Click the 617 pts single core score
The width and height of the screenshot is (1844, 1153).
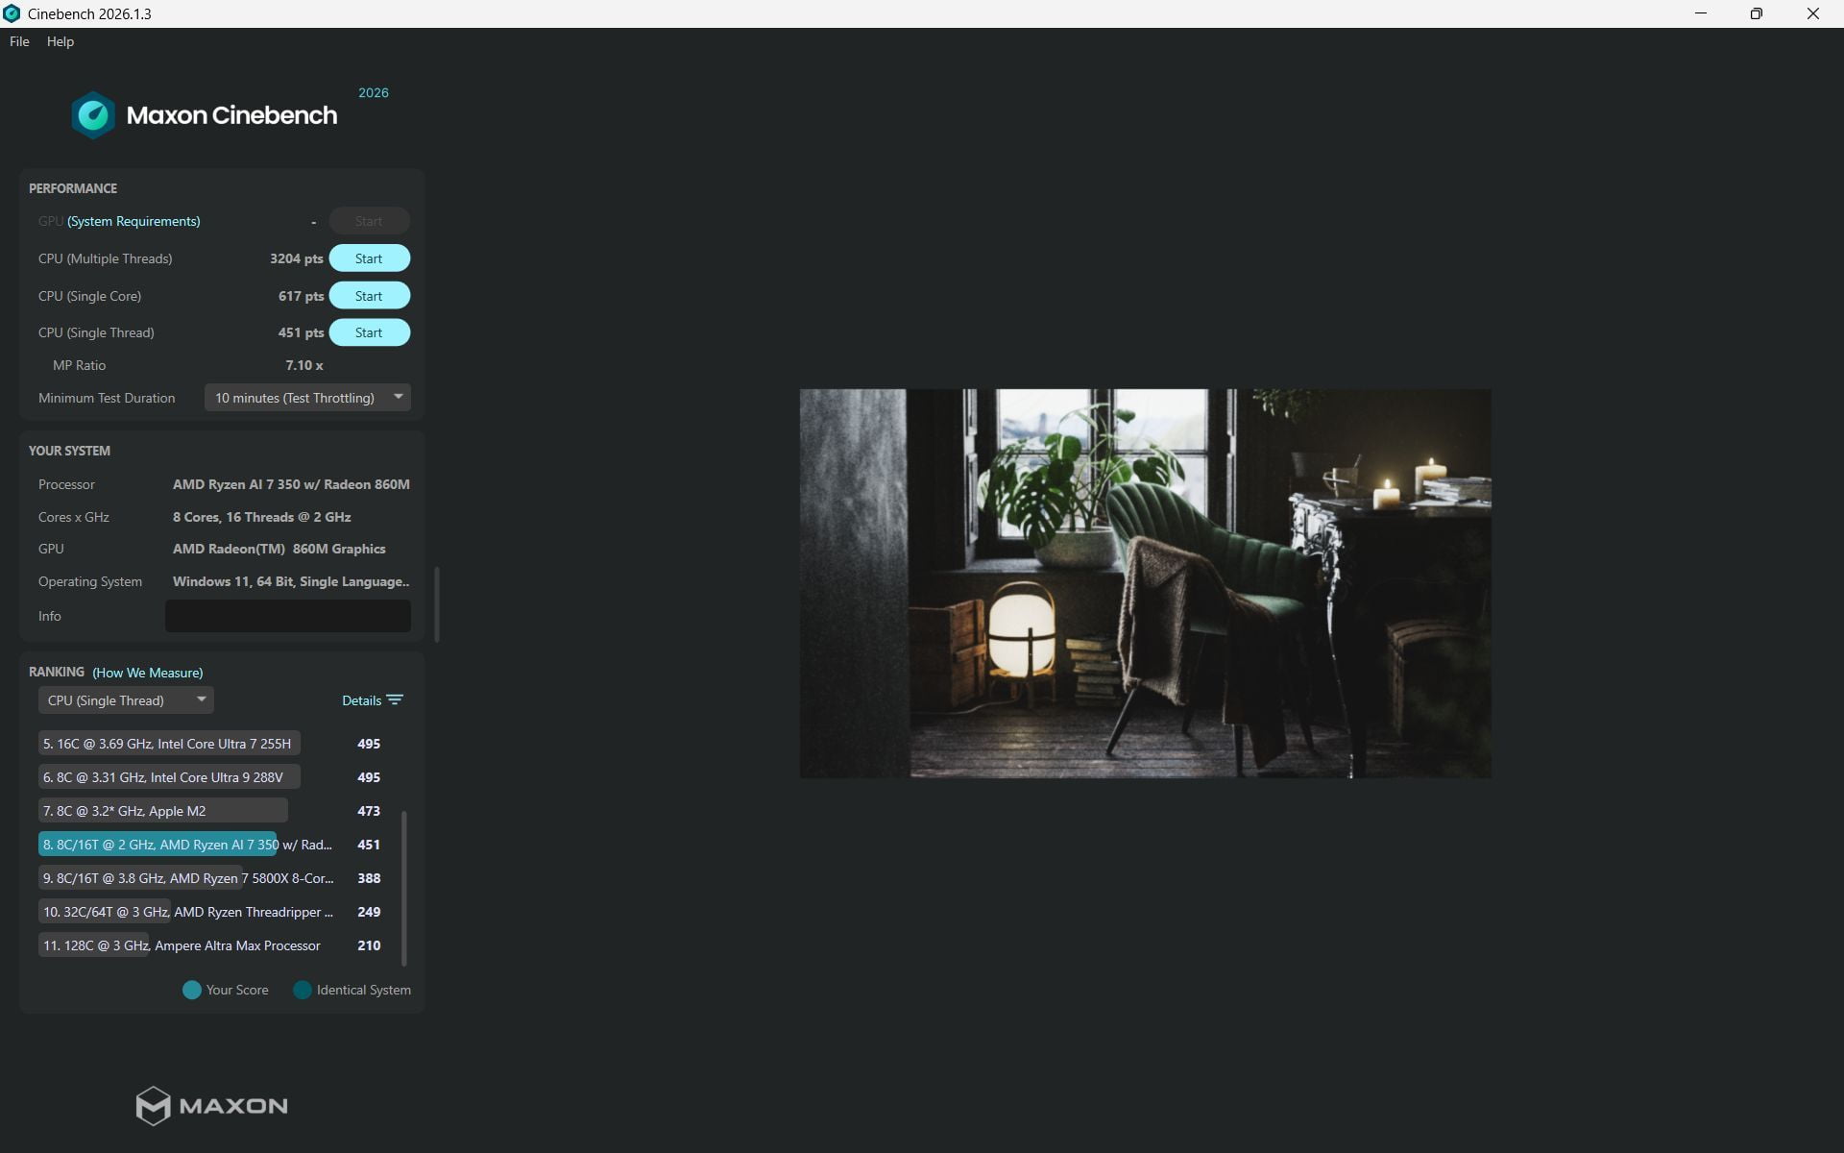[302, 296]
